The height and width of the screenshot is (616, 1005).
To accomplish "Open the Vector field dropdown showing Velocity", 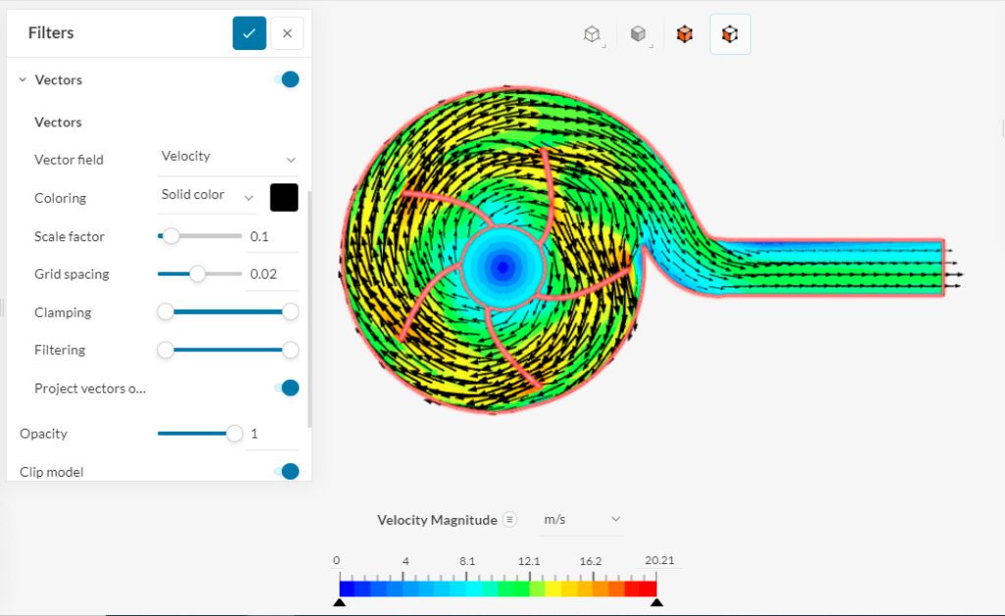I will 228,157.
